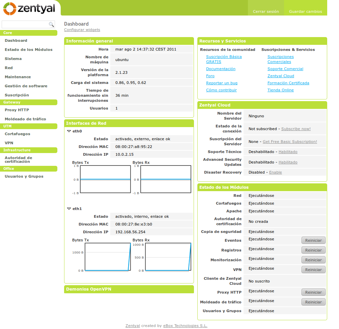The width and height of the screenshot is (339, 329).
Task: Open Soporte Comercial link
Action: 285,69
